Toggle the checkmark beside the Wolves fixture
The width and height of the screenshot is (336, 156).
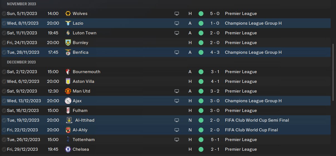pos(4,14)
